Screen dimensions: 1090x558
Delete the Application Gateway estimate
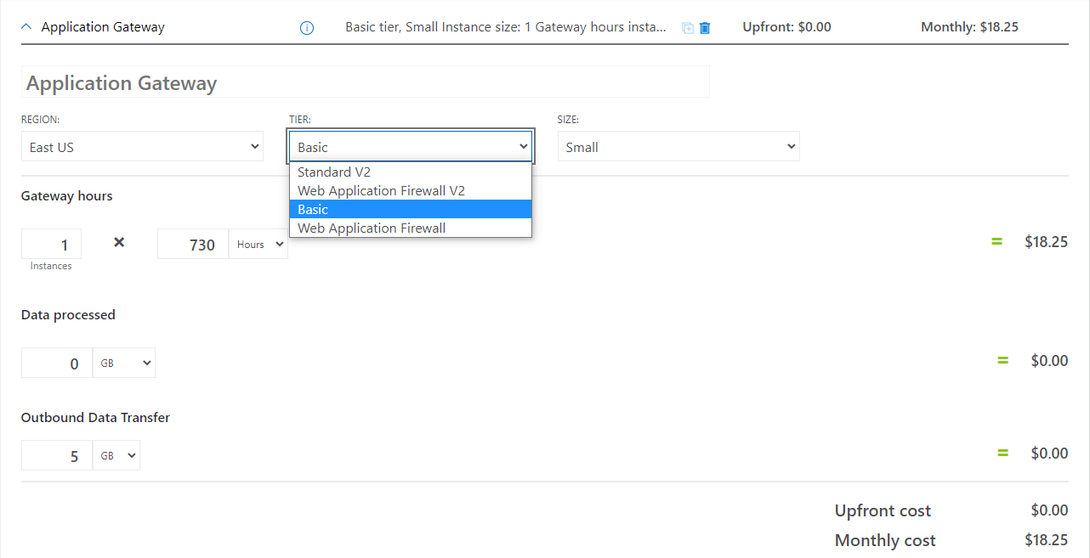(705, 27)
